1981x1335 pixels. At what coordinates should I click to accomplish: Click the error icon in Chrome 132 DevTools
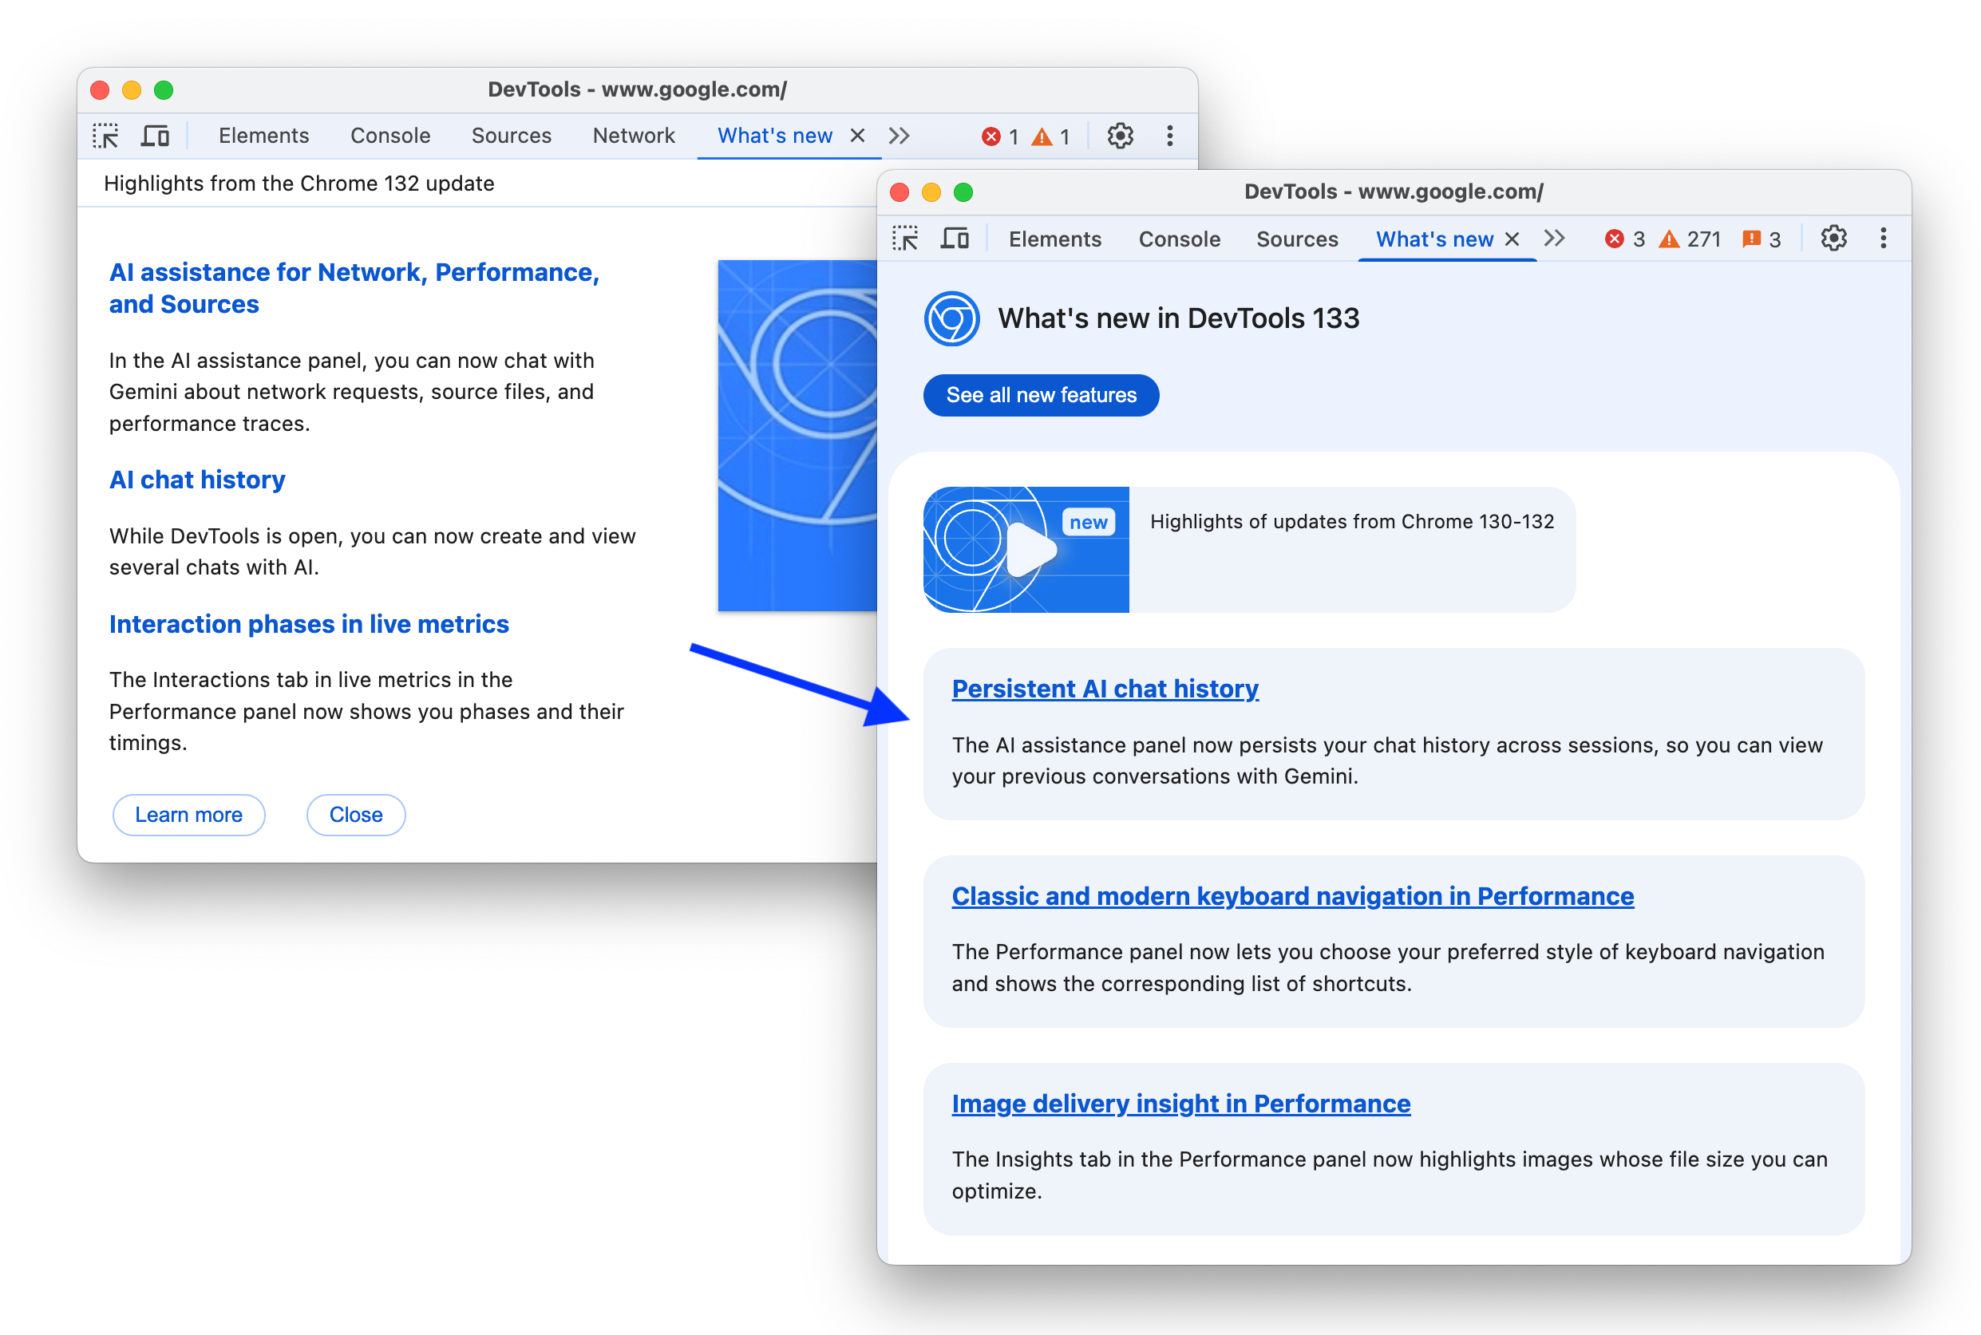pyautogui.click(x=989, y=137)
